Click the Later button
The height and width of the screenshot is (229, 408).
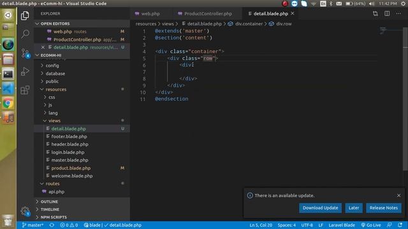tap(354, 208)
